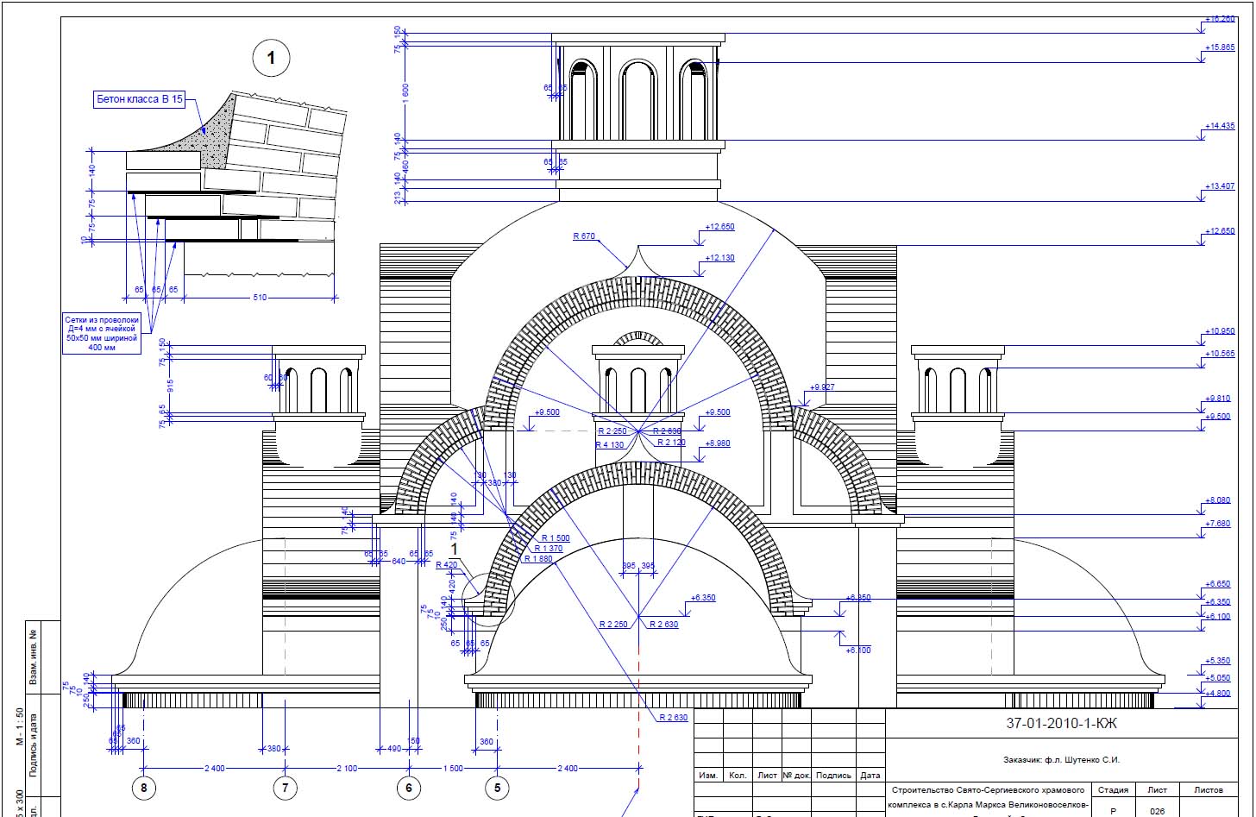1256x817 pixels.
Task: Click the detail marker circle numbered 1
Action: tap(271, 59)
